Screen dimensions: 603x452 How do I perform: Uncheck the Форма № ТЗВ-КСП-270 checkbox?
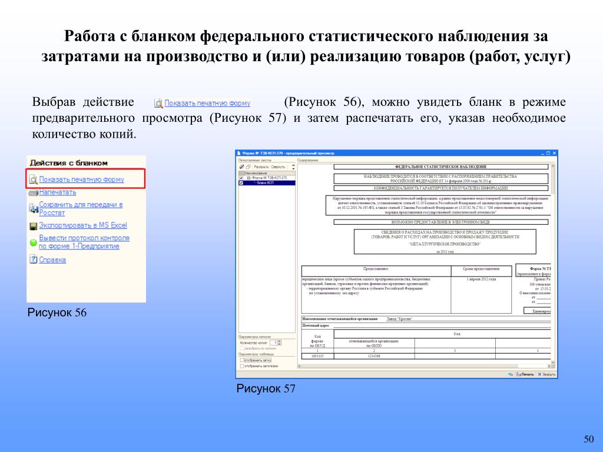point(240,178)
